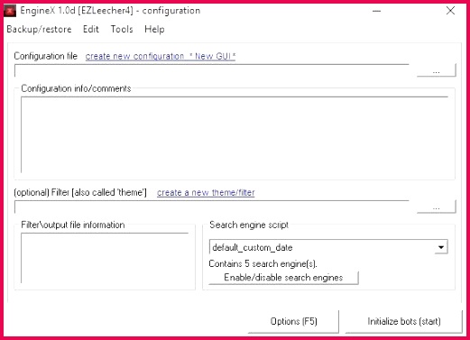
Task: Minimize the EngineX window
Action: click(376, 11)
